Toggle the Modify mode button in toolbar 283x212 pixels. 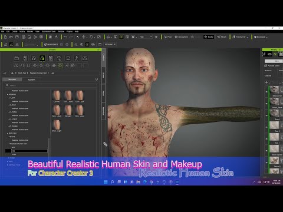(209, 37)
